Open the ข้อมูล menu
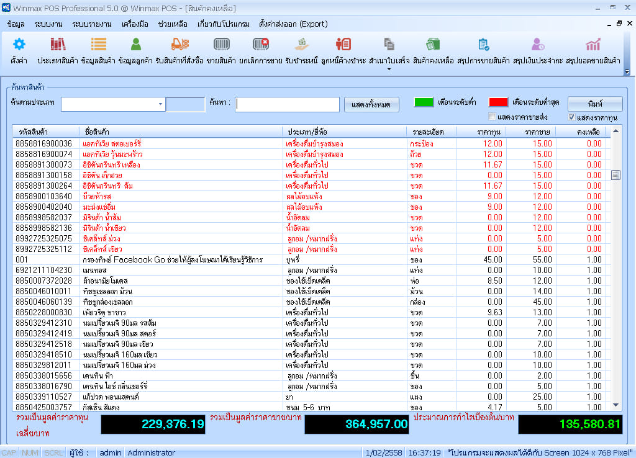This screenshot has height=458, width=636. coord(16,24)
